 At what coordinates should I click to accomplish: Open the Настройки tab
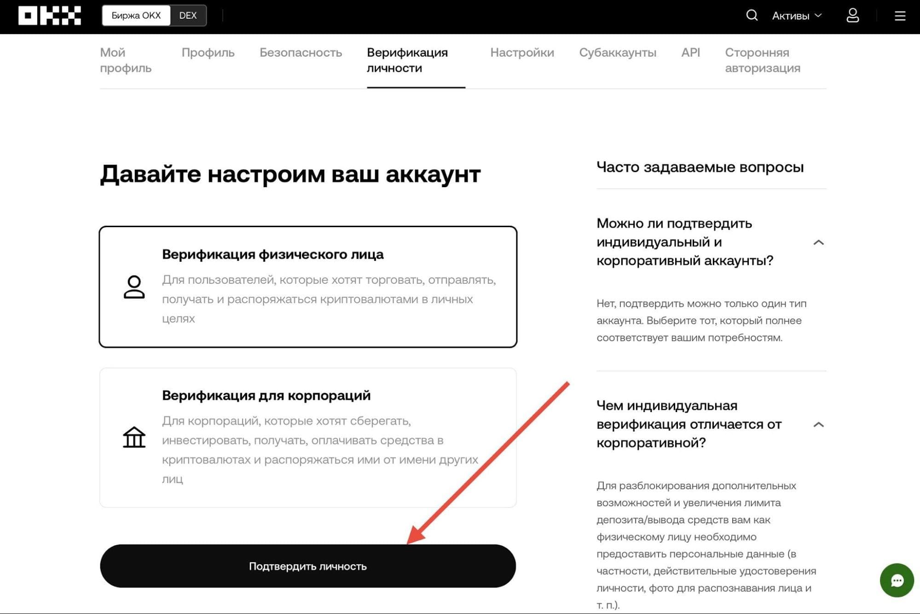(522, 52)
